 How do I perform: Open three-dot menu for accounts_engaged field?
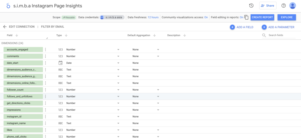coord(46,50)
